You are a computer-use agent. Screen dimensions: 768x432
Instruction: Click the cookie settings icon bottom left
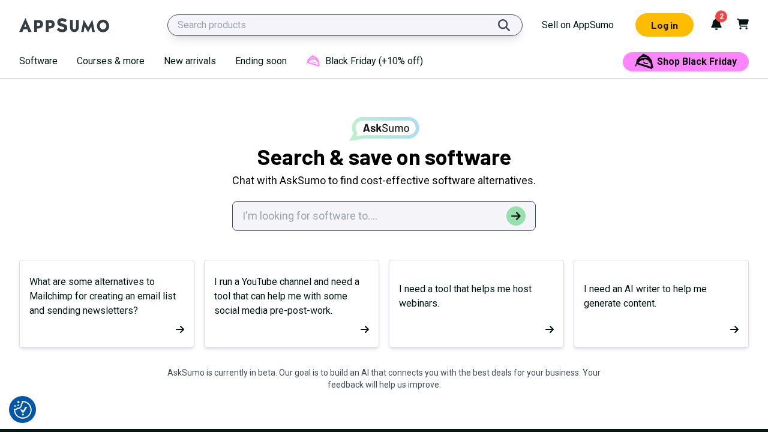coord(22,409)
